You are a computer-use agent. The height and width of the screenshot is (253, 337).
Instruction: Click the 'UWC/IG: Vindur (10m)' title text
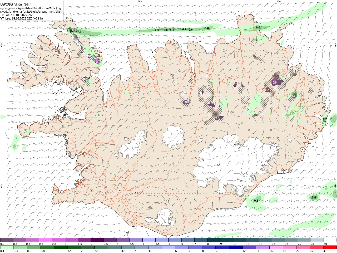point(16,4)
